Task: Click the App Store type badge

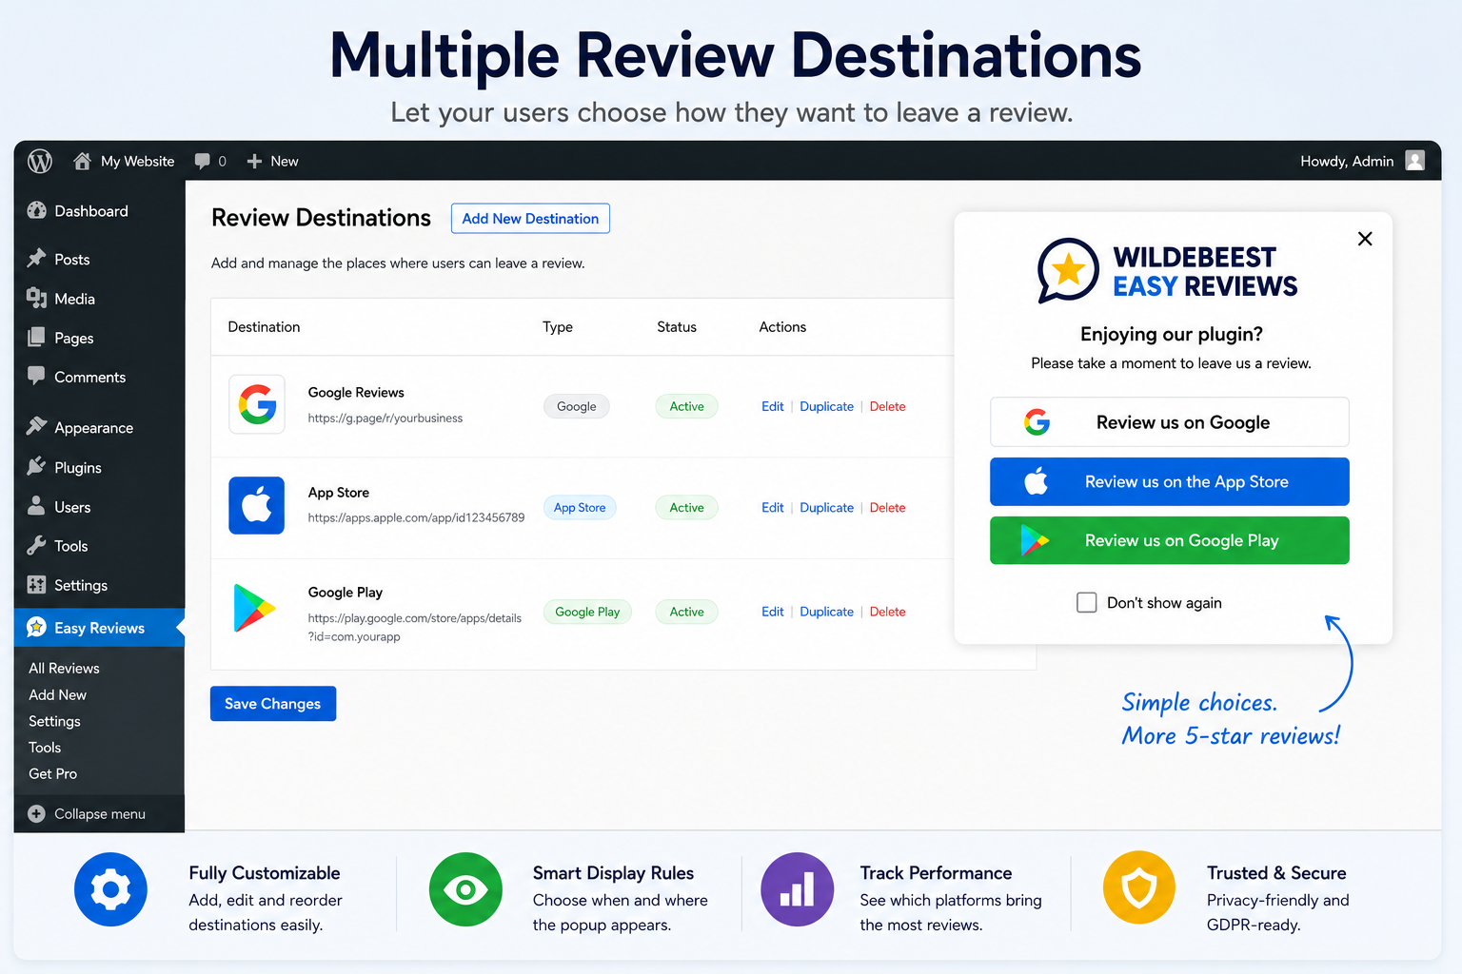Action: pyautogui.click(x=580, y=508)
